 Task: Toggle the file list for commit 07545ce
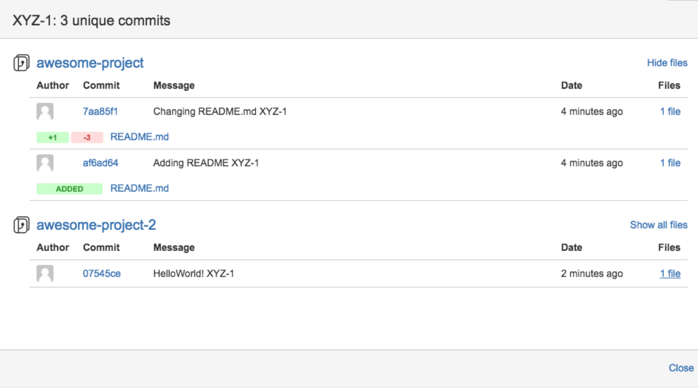coord(670,273)
